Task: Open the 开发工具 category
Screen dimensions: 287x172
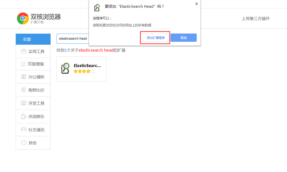Action: pos(33,103)
